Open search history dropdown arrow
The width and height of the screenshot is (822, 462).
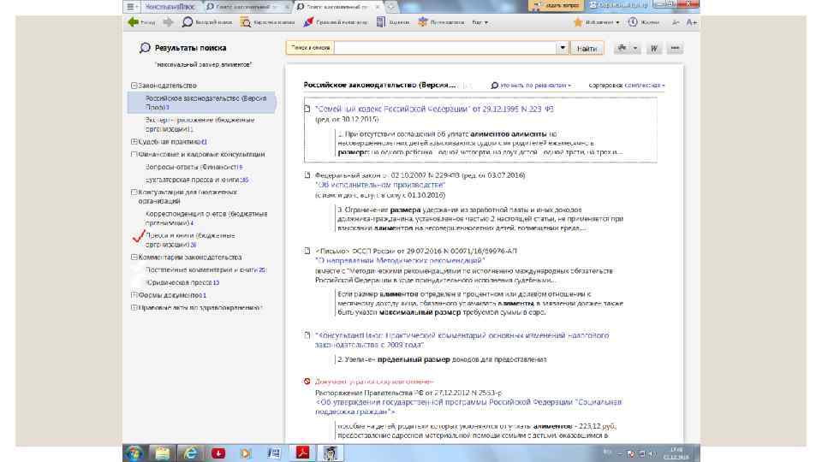click(563, 48)
